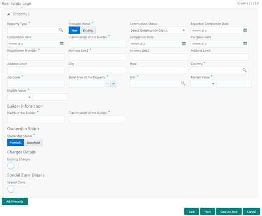Open Country search lookup icon
Viewport: 262px width, 216px height.
coord(244,70)
